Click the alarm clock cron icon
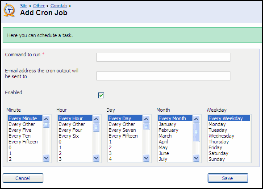 [9, 10]
